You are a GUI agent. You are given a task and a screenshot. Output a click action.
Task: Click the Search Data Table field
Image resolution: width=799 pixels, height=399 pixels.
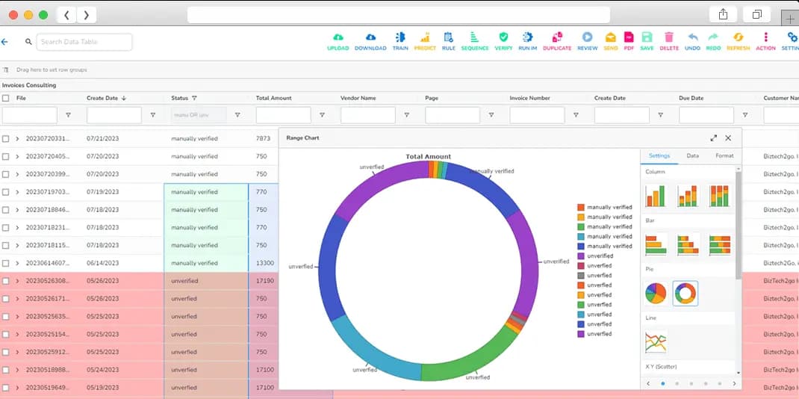point(84,42)
